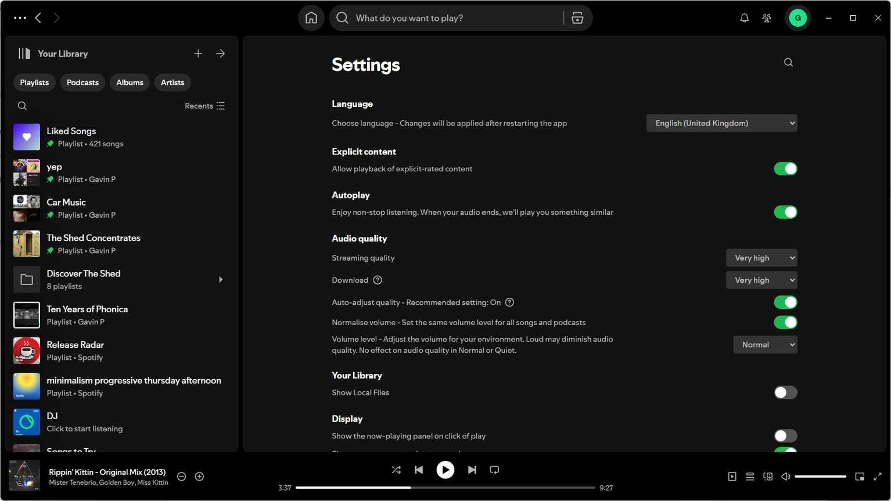Viewport: 891px width, 501px height.
Task: Click the Recents sort button
Action: (204, 106)
